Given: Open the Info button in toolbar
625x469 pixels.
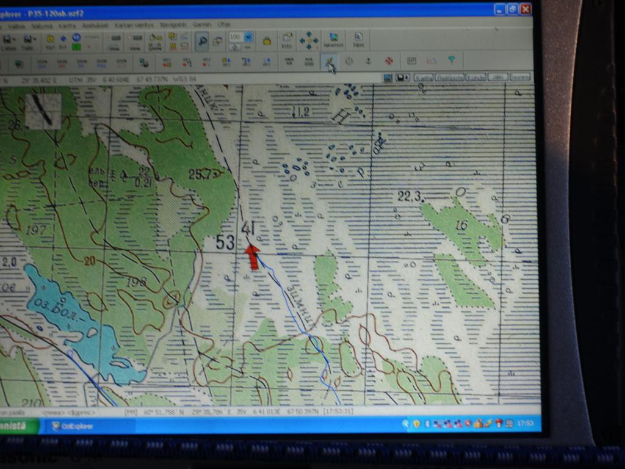Looking at the screenshot, I should click(287, 41).
